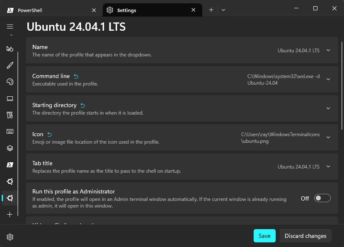Switch to the Settings tab
The width and height of the screenshot is (344, 247).
pos(137,10)
